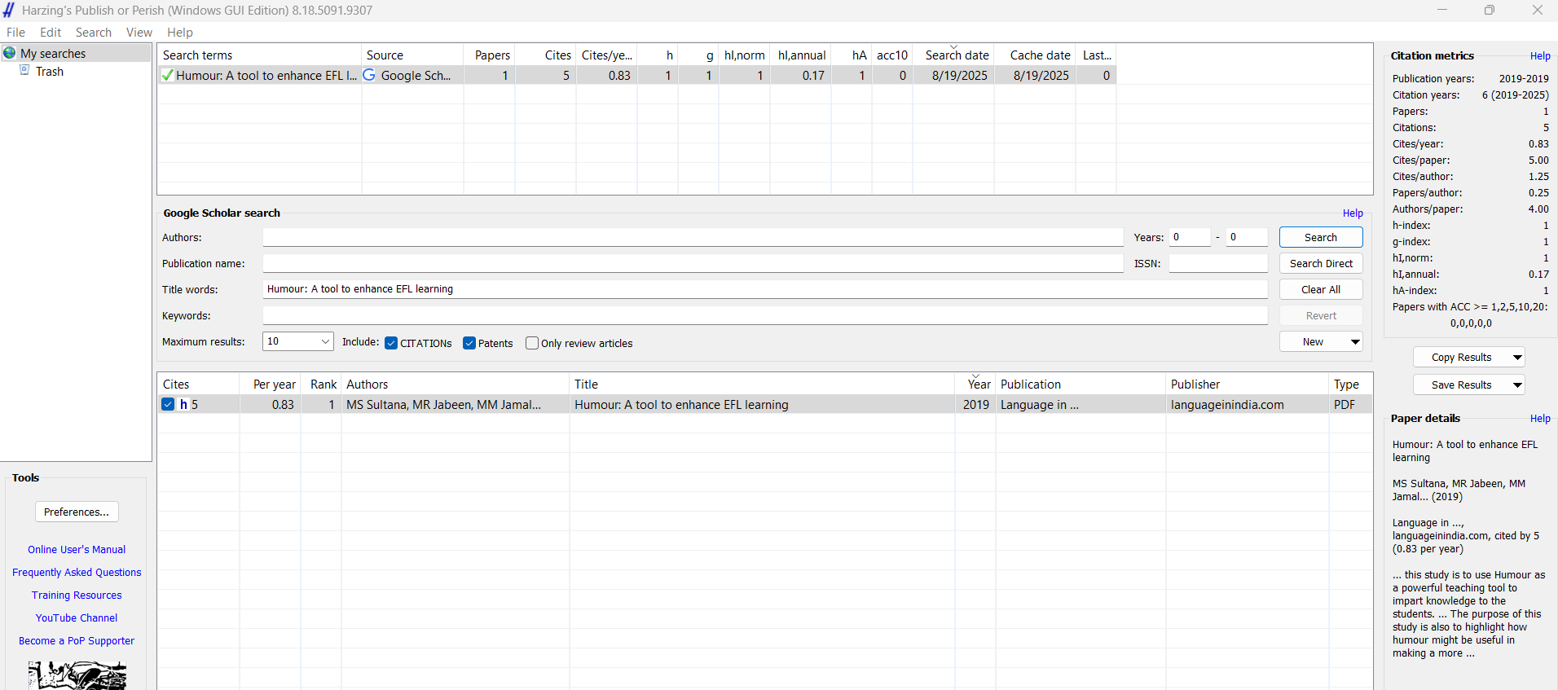Click the My searches globe icon
1558x690 pixels.
tap(10, 53)
